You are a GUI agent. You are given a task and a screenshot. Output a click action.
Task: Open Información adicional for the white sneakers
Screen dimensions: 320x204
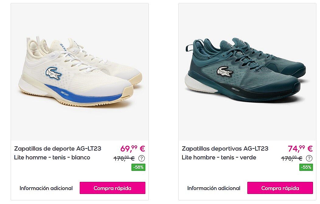(46, 188)
